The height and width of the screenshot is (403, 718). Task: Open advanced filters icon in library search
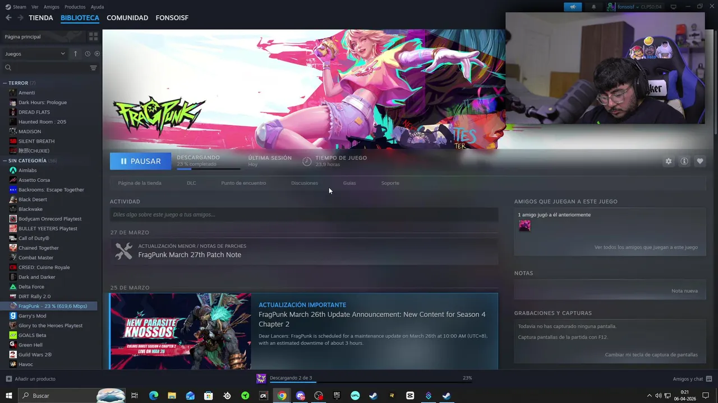point(93,68)
